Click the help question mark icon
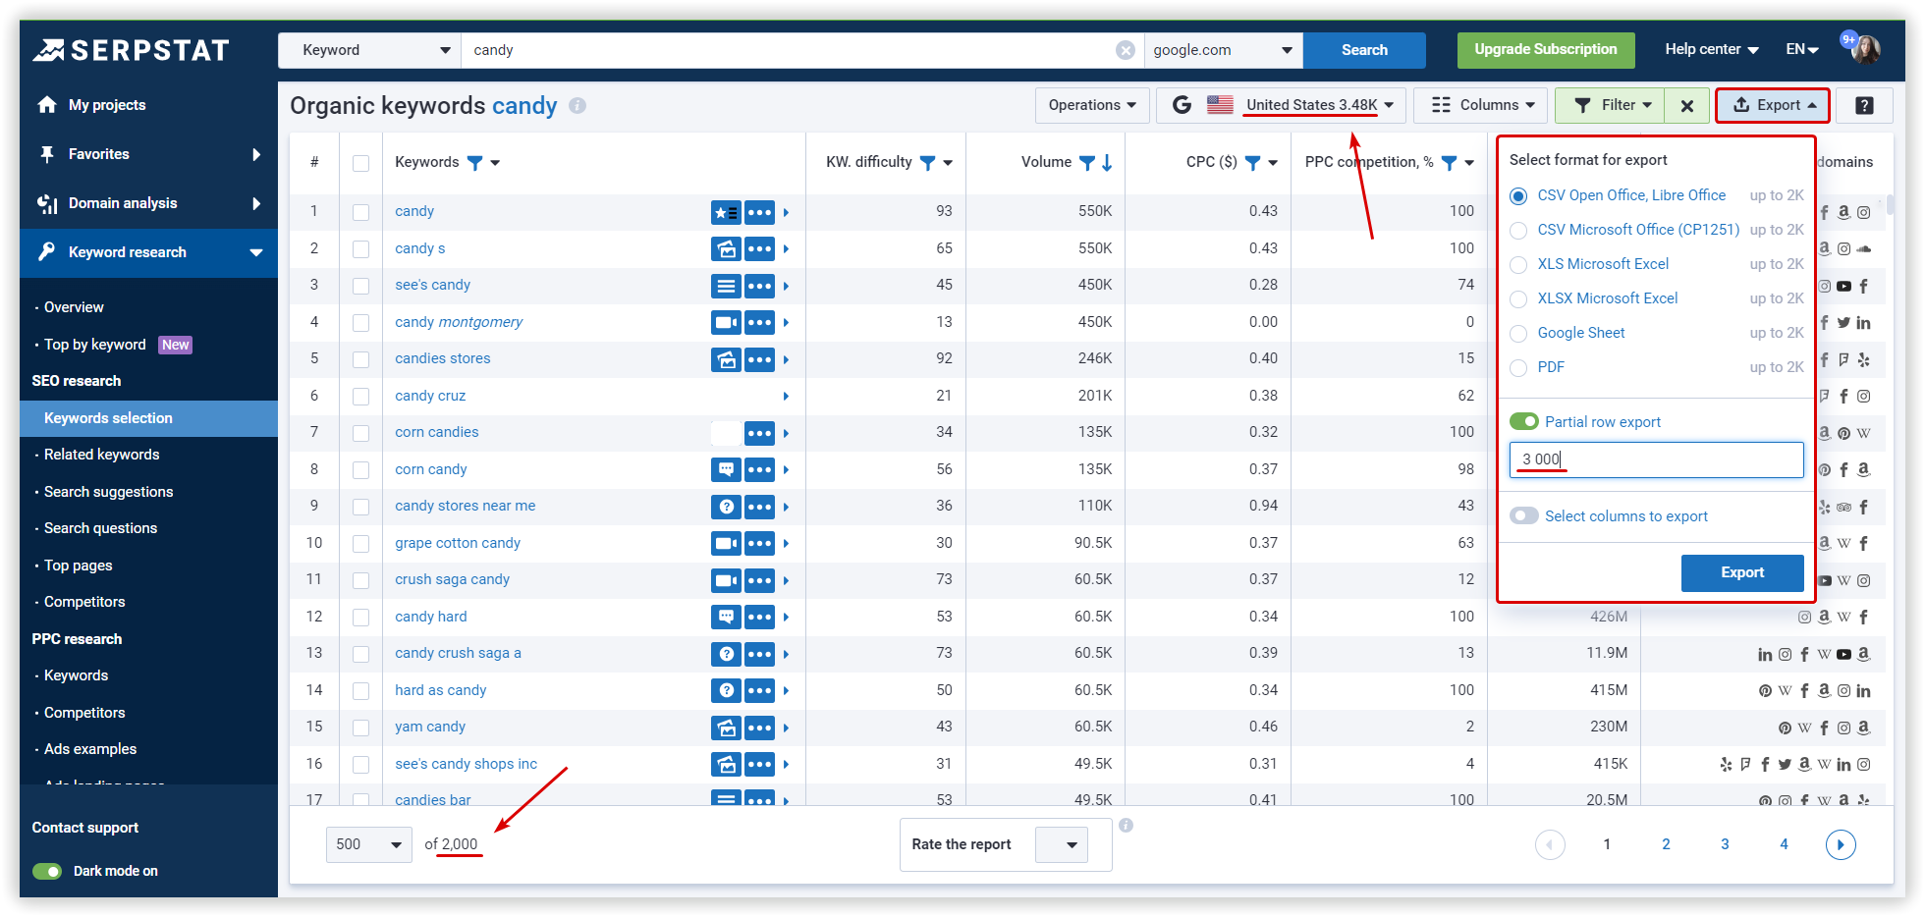The height and width of the screenshot is (917, 1925). click(1864, 105)
